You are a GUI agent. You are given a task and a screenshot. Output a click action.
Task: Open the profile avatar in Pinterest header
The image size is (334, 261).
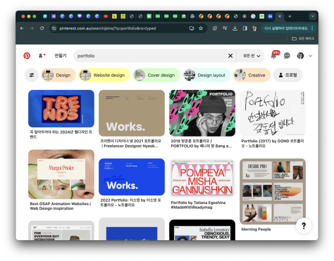(x=301, y=56)
